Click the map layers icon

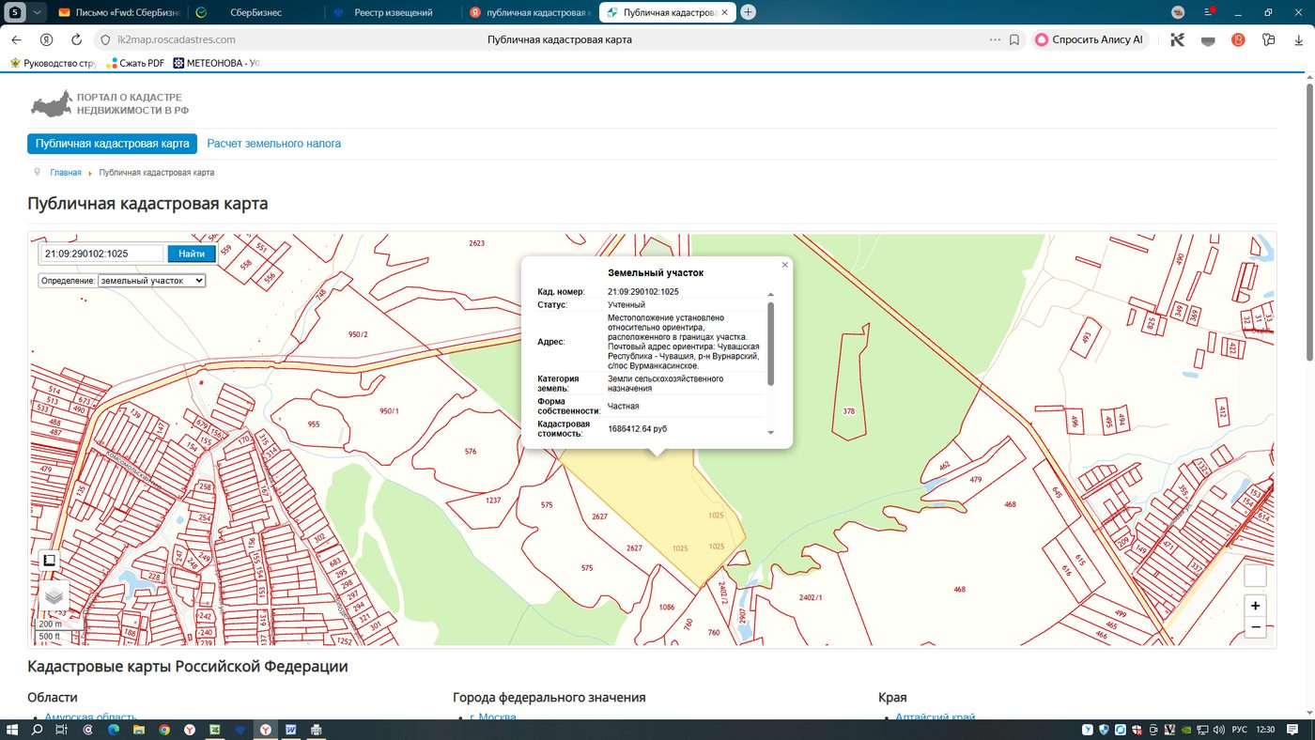pos(54,595)
